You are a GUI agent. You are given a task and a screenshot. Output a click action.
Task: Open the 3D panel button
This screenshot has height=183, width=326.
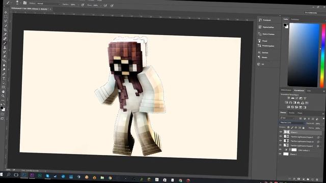[261, 64]
